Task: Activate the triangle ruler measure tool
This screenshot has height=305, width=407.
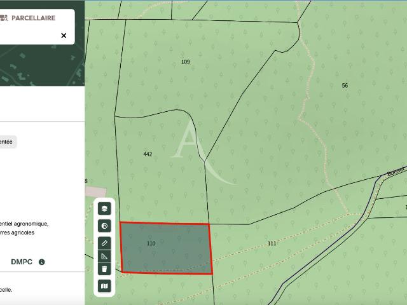Action: click(x=104, y=256)
